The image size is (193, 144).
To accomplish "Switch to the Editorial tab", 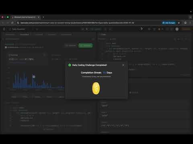I will pyautogui.click(x=39, y=34).
